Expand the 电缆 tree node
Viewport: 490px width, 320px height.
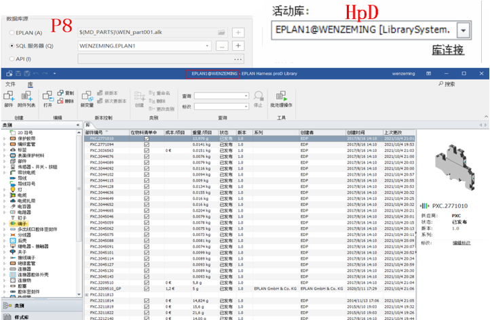(x=4, y=195)
